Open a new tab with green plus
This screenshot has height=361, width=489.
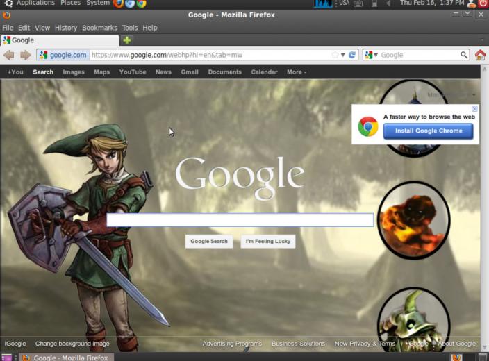127,40
